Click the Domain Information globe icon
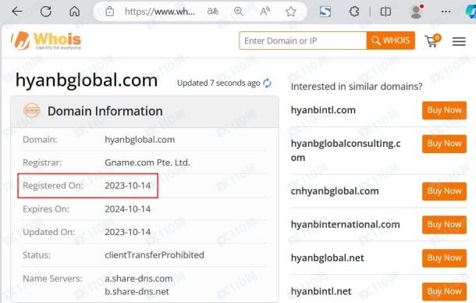Screen dimensions: 476x303 pos(31,111)
